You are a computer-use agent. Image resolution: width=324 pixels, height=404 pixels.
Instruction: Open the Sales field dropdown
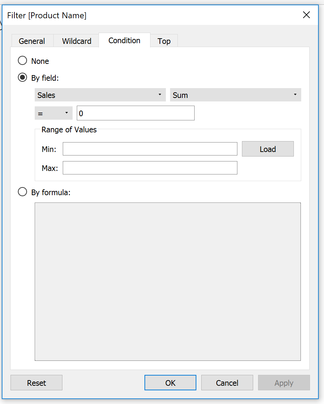click(100, 95)
